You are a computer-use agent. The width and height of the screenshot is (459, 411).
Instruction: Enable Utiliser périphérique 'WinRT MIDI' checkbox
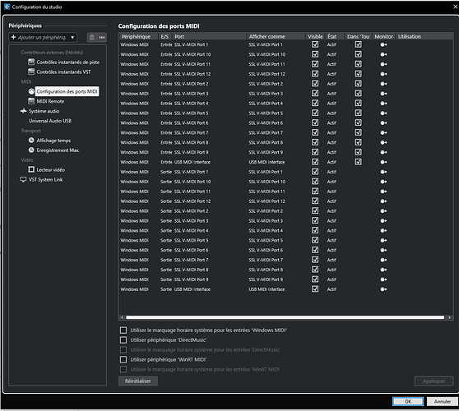click(123, 359)
